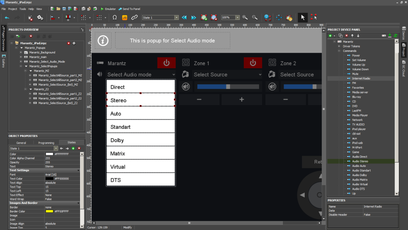The image size is (408, 230).
Task: Click the Omega symbol toolbar icon
Action: pyautogui.click(x=115, y=18)
